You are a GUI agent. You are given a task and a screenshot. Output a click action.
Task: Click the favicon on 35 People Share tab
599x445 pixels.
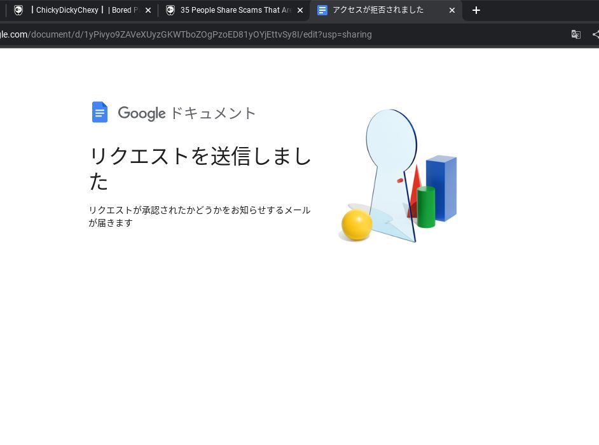170,10
